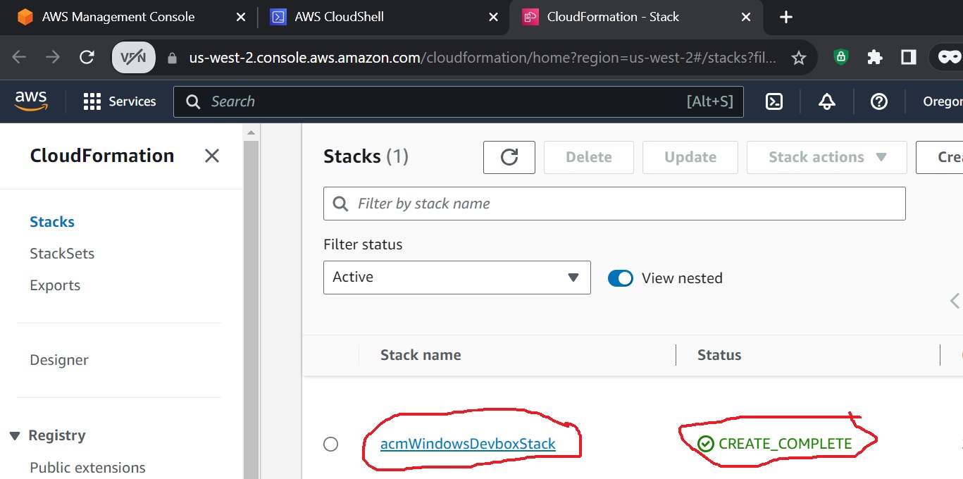This screenshot has height=479, width=963.
Task: Select the acmWindowsDevboxStack radio button
Action: 330,444
